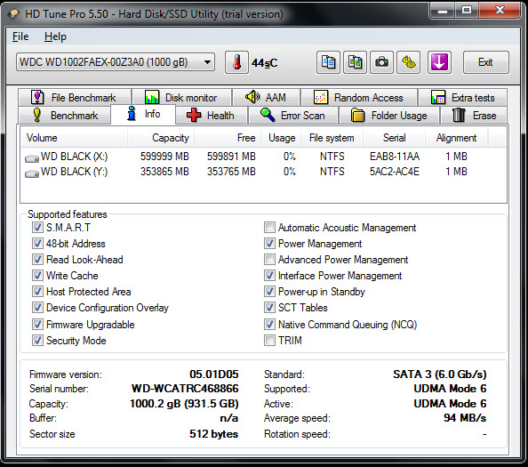This screenshot has width=528, height=467.
Task: Open the File menu
Action: (20, 36)
